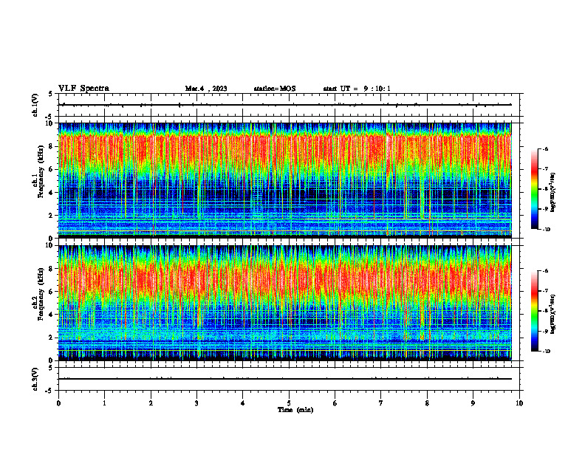Image resolution: width=585 pixels, height=452 pixels.
Task: Select the ch.1 "Frequency (kHz)" axis label
Action: coord(41,171)
